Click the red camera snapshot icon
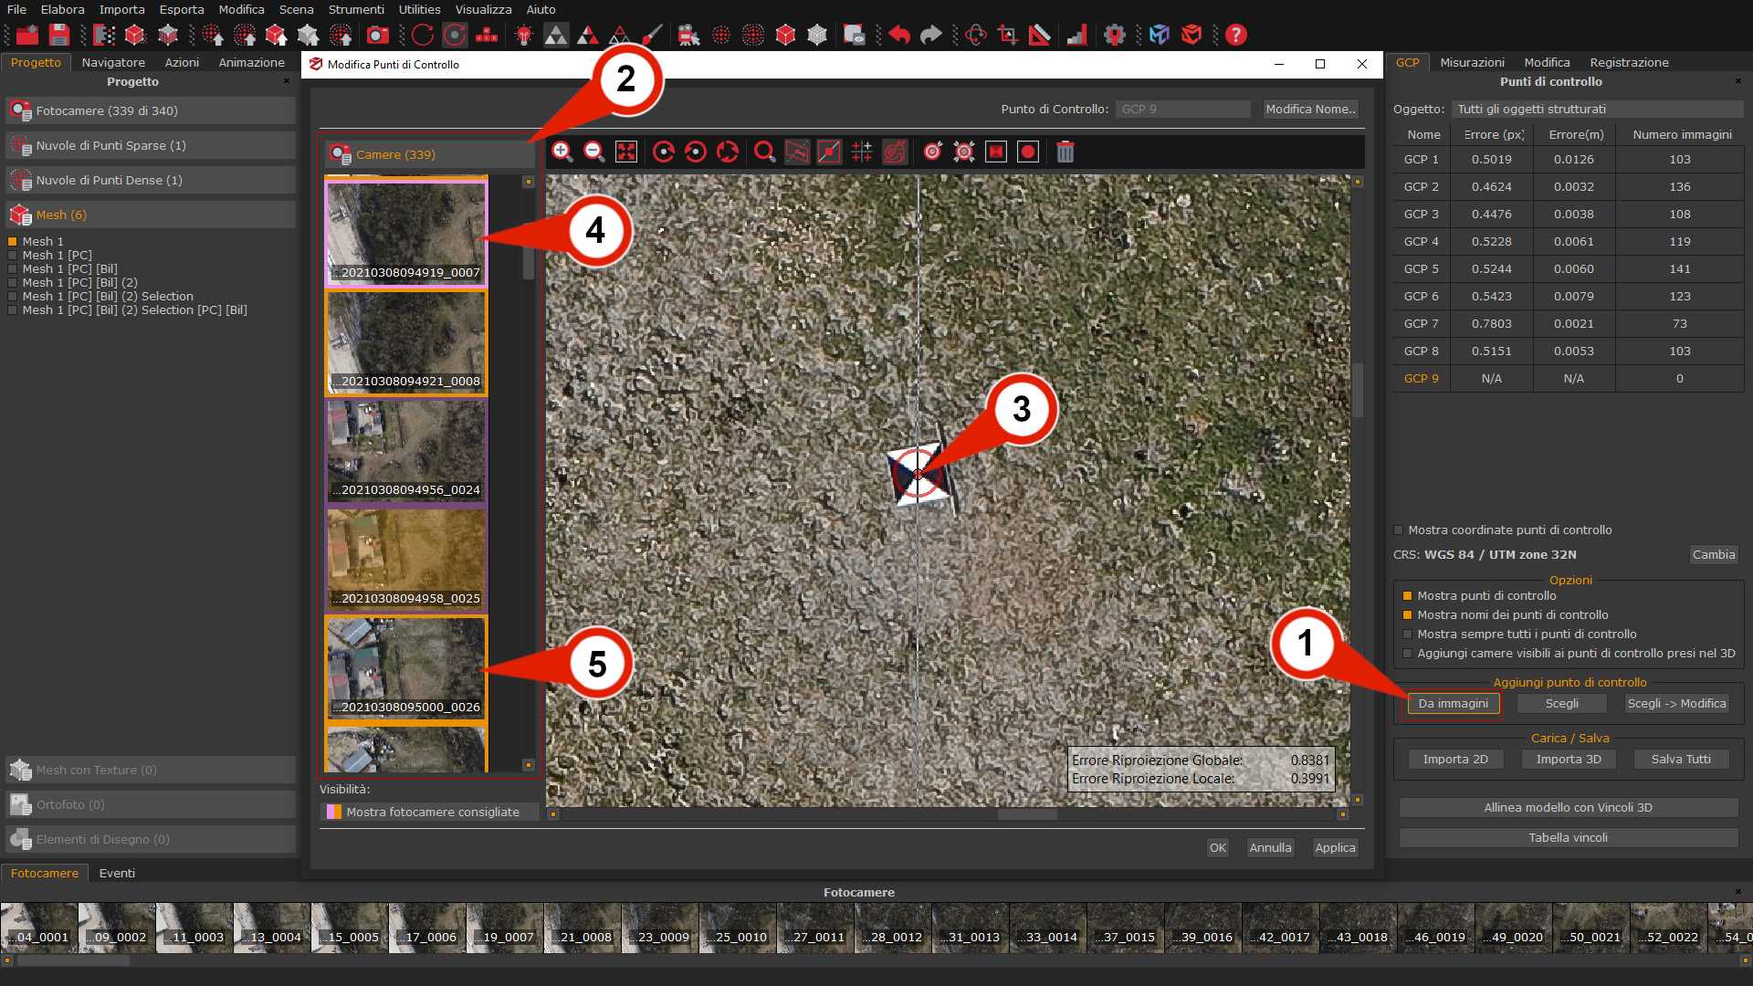Viewport: 1753px width, 986px height. (377, 35)
